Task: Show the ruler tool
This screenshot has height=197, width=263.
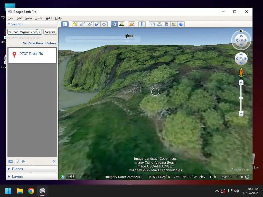Action: click(142, 24)
